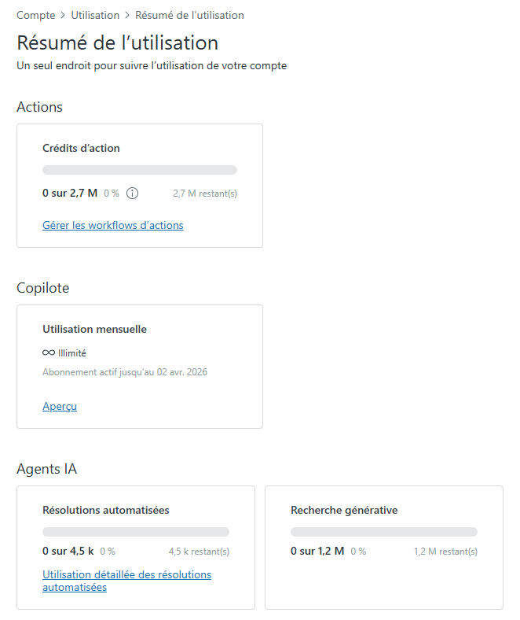Image resolution: width=520 pixels, height=620 pixels.
Task: Click the Crédits d'action progress bar
Action: (x=140, y=170)
